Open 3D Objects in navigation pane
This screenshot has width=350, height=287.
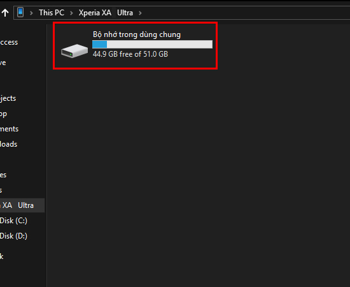click(8, 98)
